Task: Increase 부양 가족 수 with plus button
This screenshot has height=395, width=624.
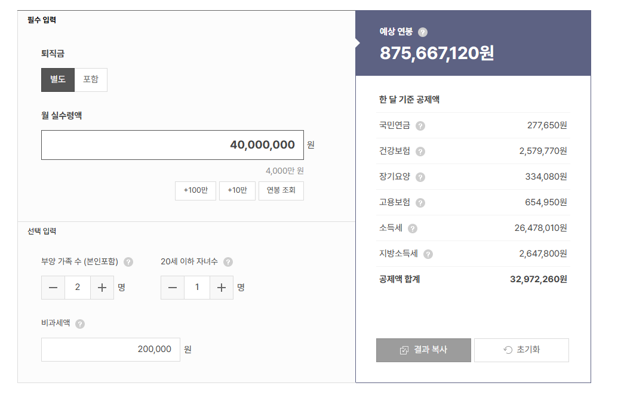Action: (102, 288)
